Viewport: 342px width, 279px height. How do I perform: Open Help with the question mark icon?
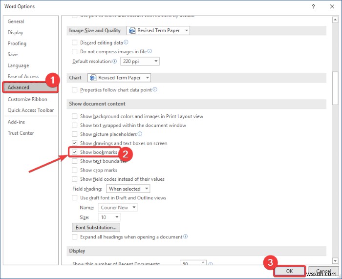[313, 6]
